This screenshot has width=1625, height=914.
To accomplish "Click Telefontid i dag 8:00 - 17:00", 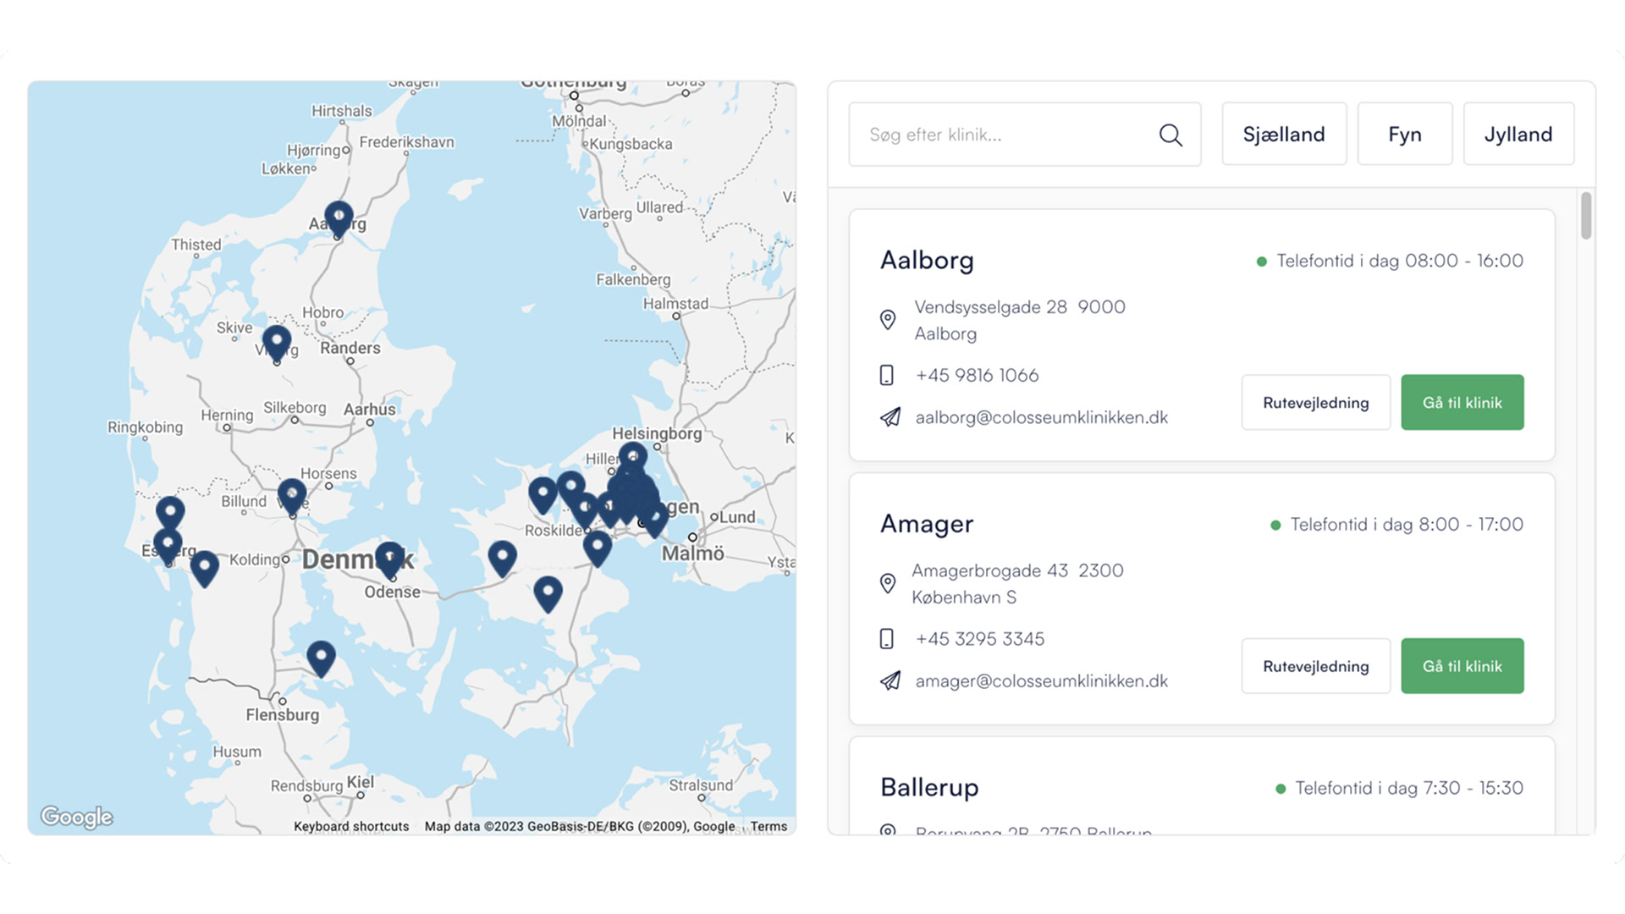I will click(1407, 525).
